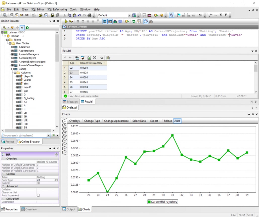The image size is (259, 217).
Task: Toggle the execution target compass icon
Action: [146, 21]
